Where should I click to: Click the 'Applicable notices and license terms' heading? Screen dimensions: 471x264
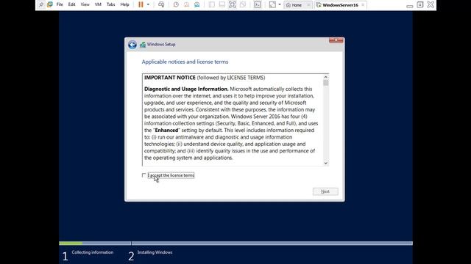185,62
